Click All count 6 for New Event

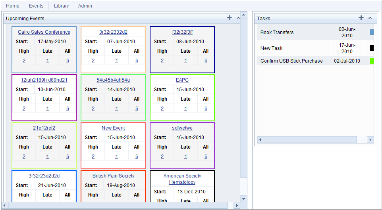[137, 157]
